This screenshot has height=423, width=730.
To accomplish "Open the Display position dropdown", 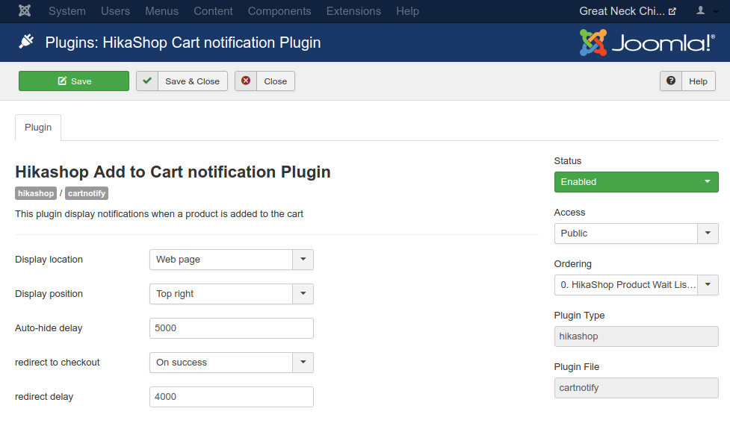I will [231, 294].
